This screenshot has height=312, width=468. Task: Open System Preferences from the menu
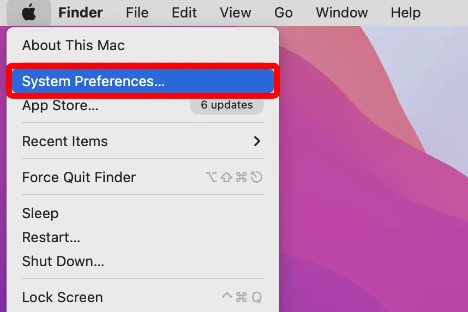[x=143, y=81]
